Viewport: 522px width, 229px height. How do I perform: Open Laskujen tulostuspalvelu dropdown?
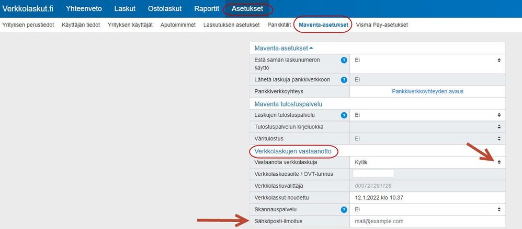coord(427,115)
